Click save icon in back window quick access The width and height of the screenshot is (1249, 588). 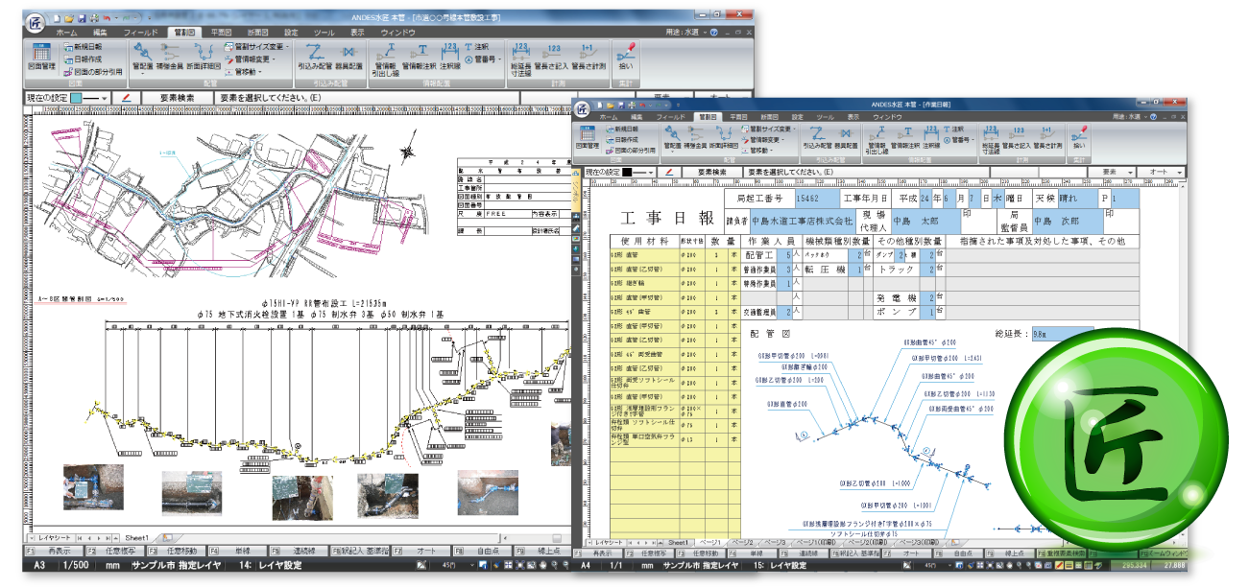[81, 18]
